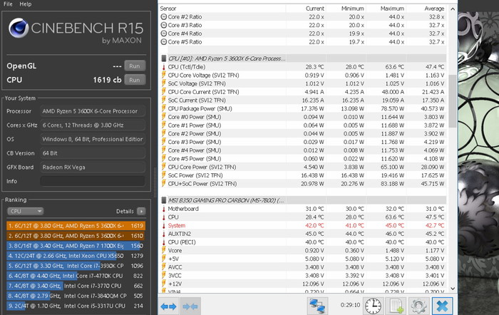
Task: Click the GFX Board Radeon RX Vega field
Action: click(x=93, y=167)
